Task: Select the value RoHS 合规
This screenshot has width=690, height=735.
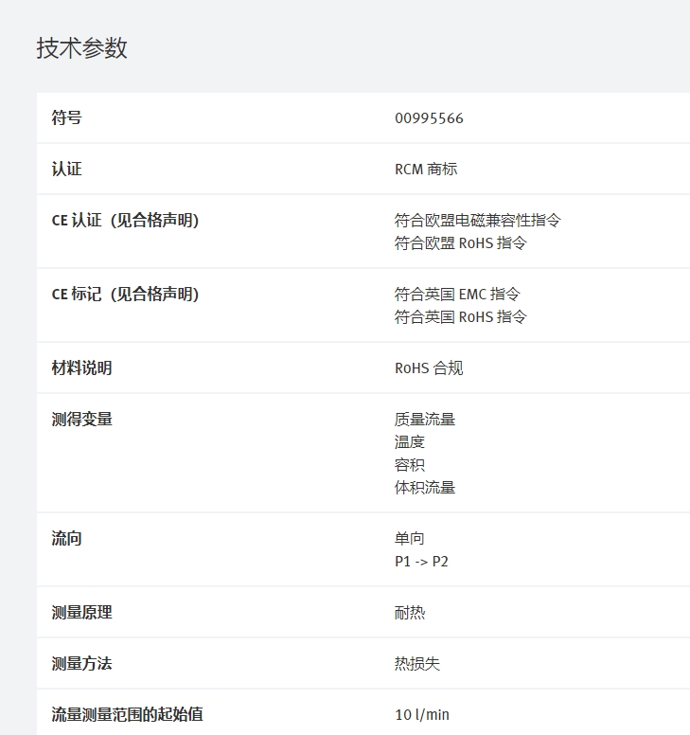Action: point(429,367)
